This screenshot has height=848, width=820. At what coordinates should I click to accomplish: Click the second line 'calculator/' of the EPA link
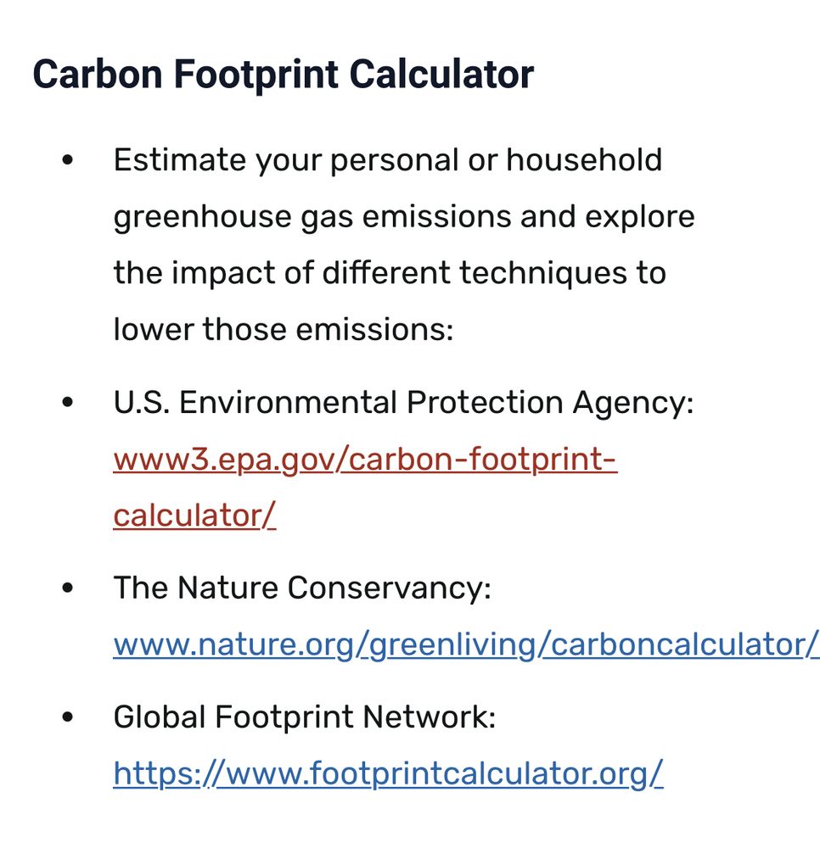[x=194, y=516]
